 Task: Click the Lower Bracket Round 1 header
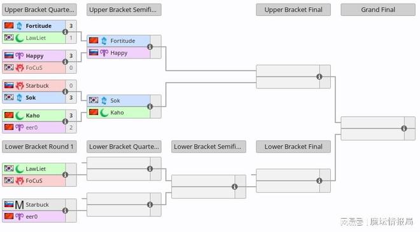point(39,147)
